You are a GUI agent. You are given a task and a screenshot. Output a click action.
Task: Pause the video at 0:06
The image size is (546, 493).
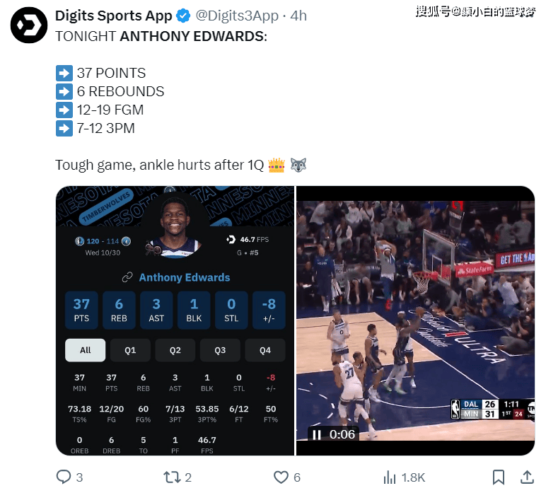click(x=317, y=434)
